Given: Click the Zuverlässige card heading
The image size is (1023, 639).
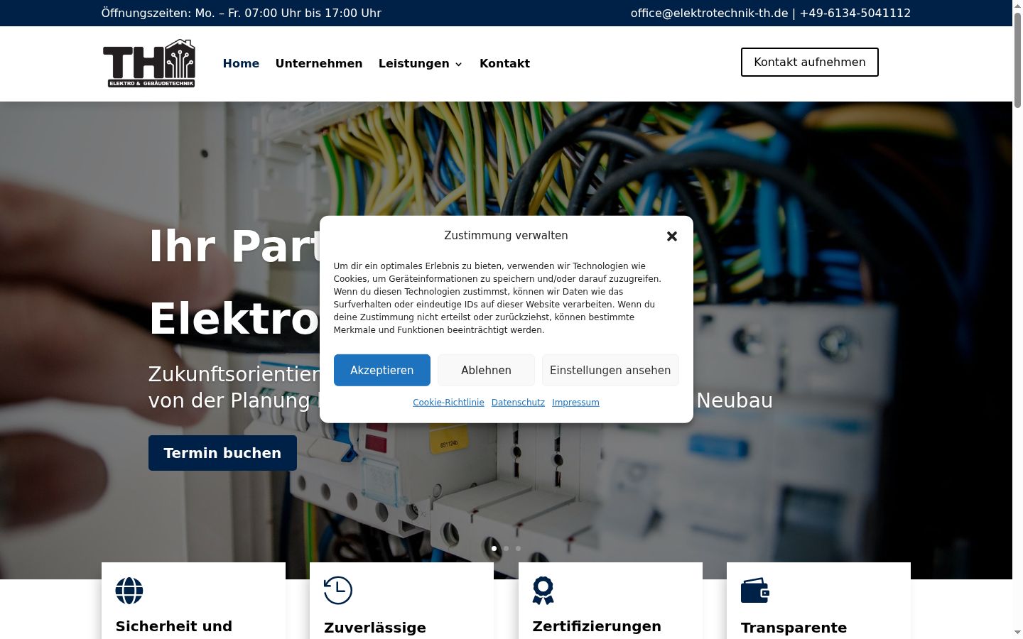Looking at the screenshot, I should 375,628.
